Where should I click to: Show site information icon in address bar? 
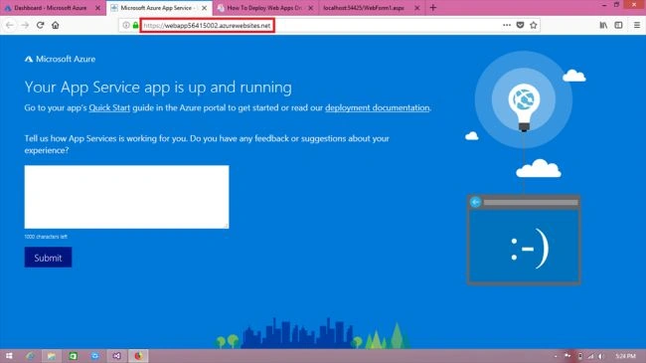tap(126, 25)
